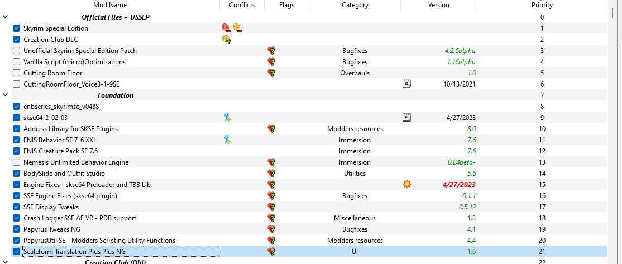This screenshot has width=622, height=264.
Task: Click the flag icon for Address Library for SKSE Plugins
Action: pos(271,128)
